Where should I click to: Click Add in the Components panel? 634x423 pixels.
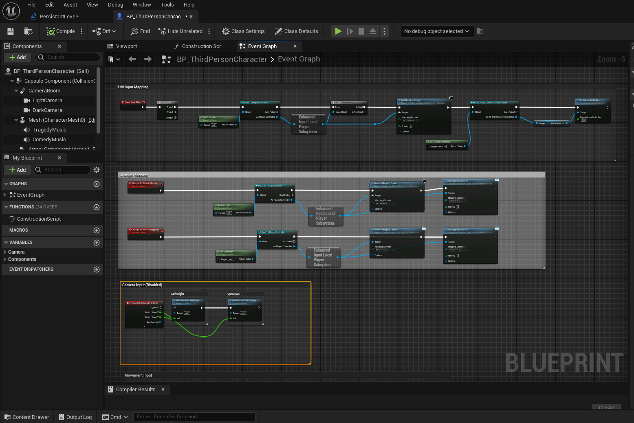click(17, 57)
